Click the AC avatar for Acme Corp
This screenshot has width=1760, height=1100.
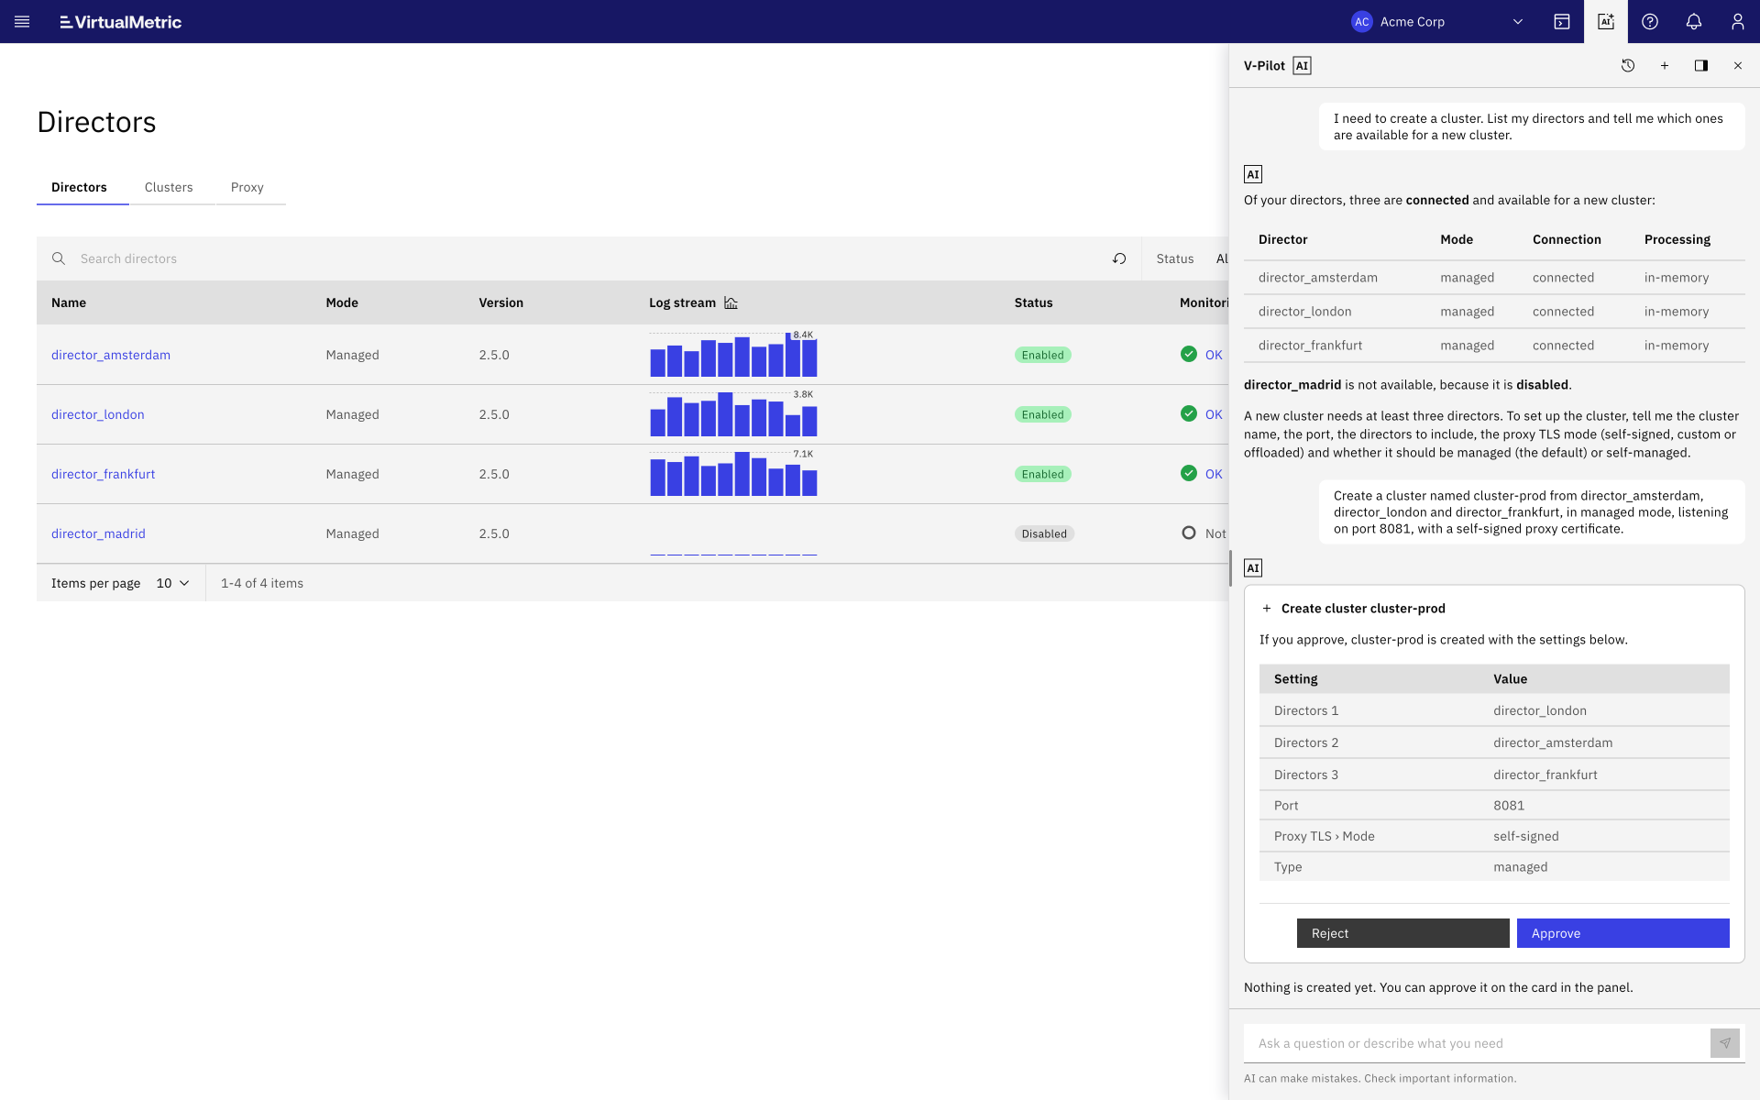[x=1362, y=22]
